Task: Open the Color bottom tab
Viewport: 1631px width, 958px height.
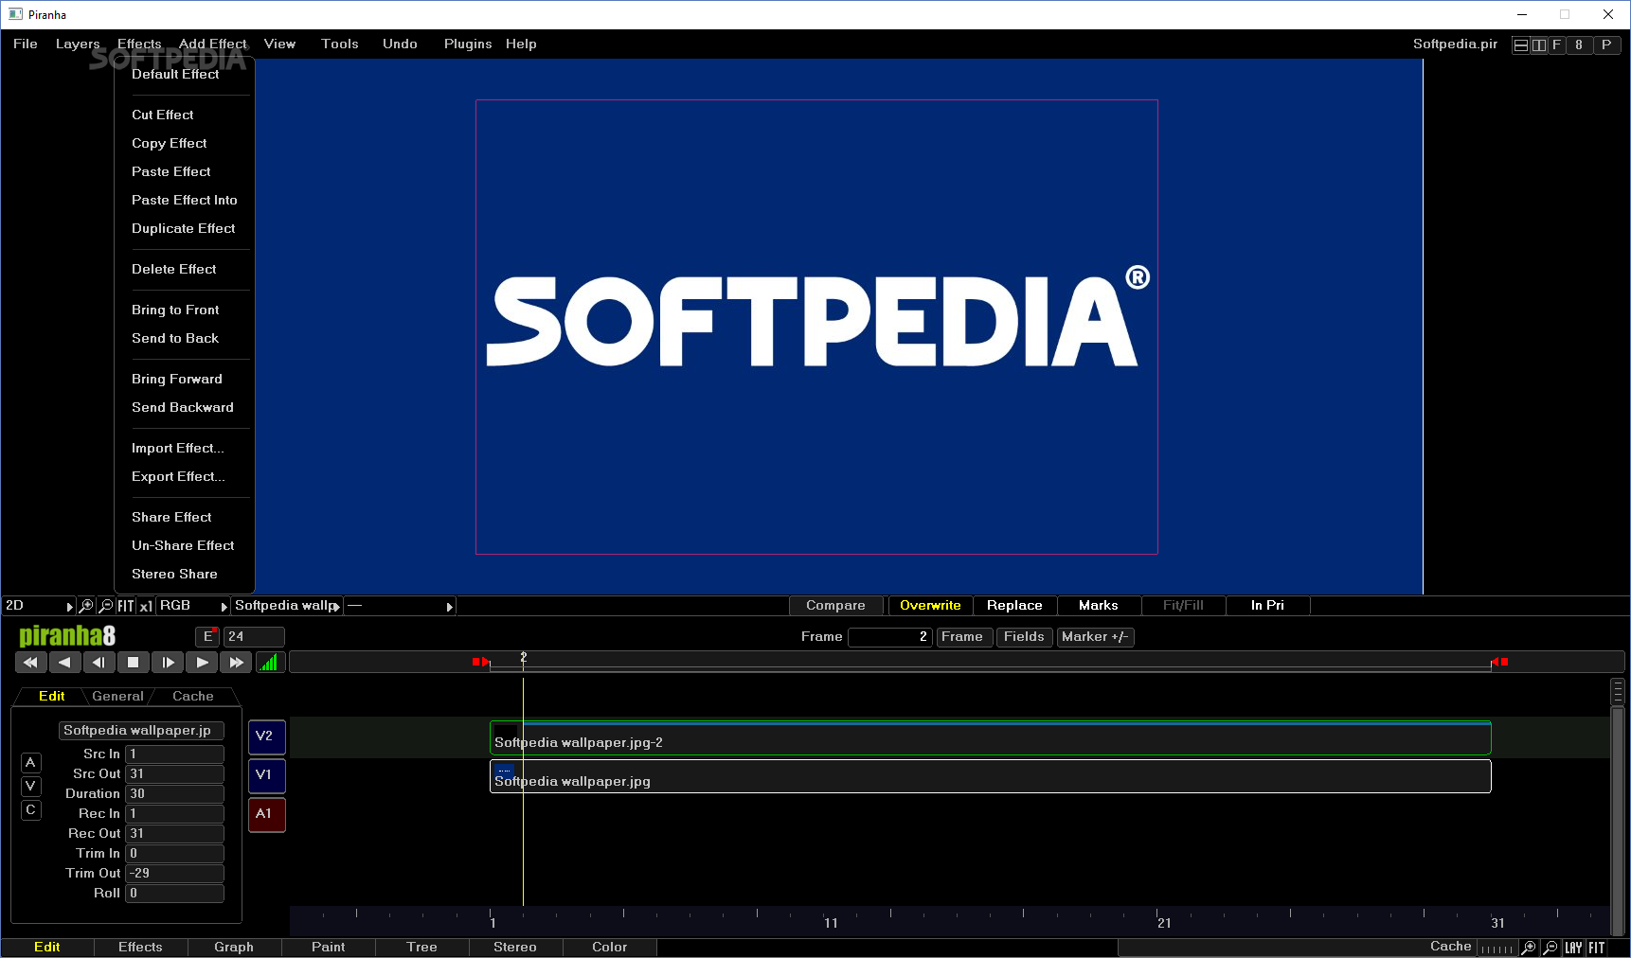Action: (610, 948)
